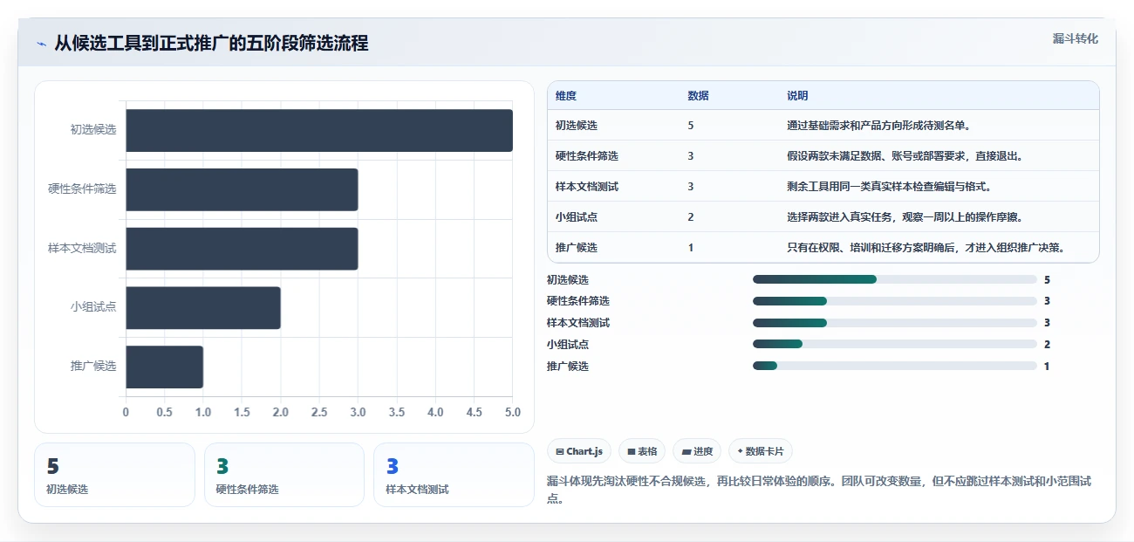Click the 推广候选 cell in the table
Image resolution: width=1134 pixels, height=542 pixels.
coord(577,248)
